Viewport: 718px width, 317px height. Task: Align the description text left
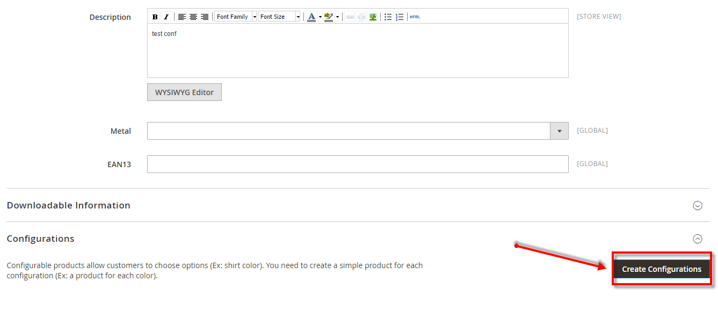(182, 17)
